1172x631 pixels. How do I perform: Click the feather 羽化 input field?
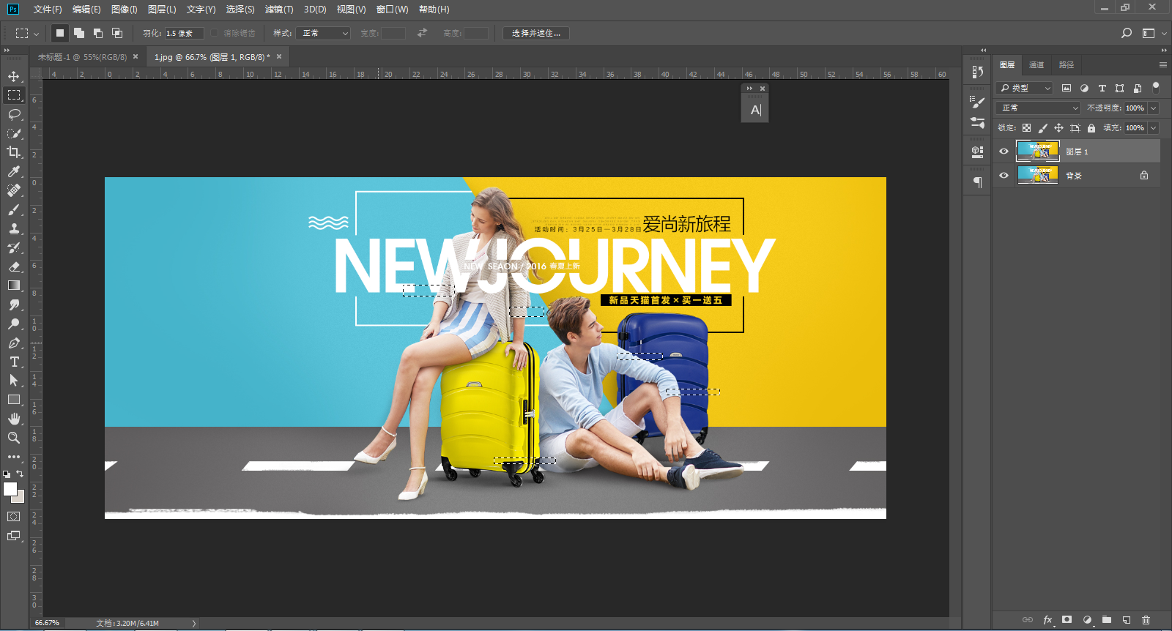[x=184, y=33]
